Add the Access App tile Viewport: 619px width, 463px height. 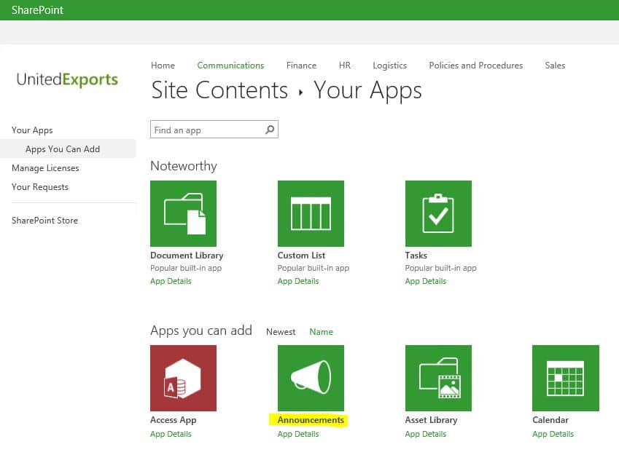pyautogui.click(x=183, y=379)
